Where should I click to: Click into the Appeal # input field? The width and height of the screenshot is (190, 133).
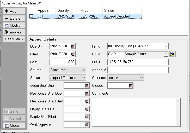[x=138, y=70]
